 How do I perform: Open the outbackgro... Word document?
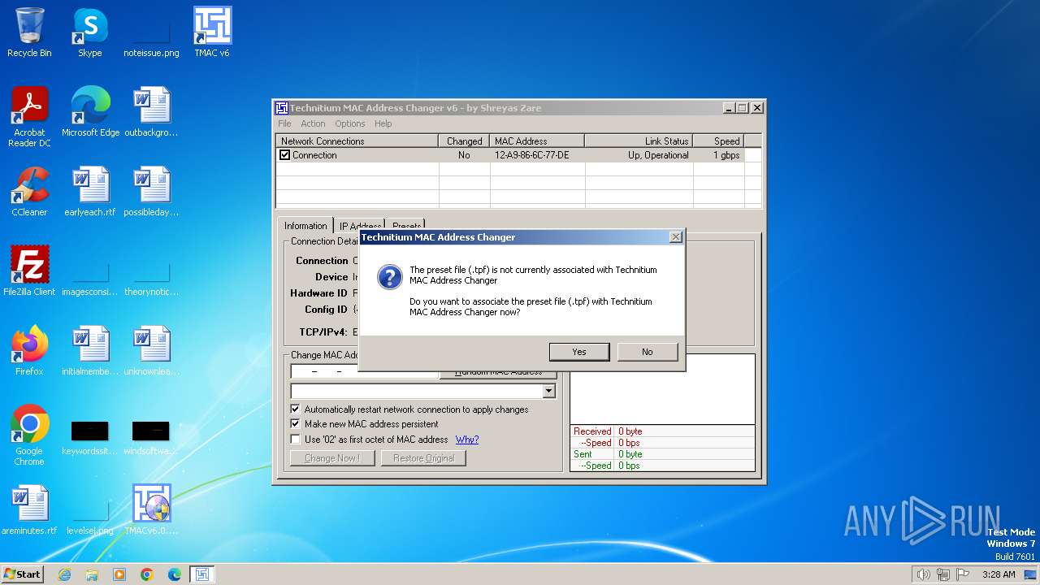tap(151, 112)
